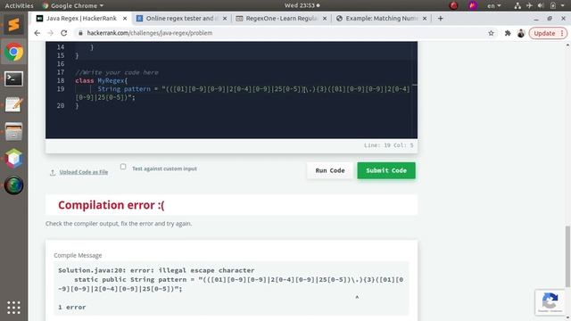
Task: Click 'Solution.java:20: error: illegal escape character' text
Action: pos(156,270)
